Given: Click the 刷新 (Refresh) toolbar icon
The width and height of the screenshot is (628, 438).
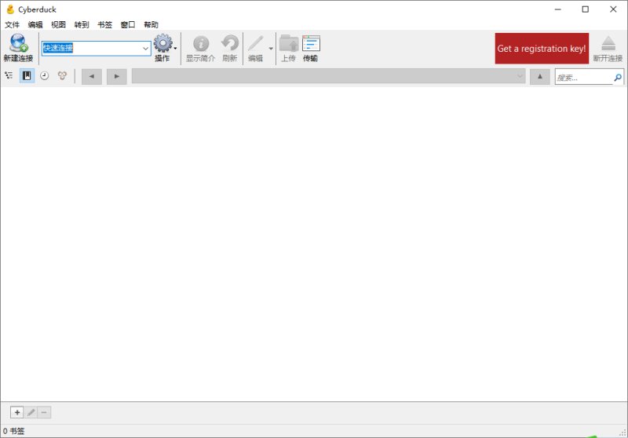Looking at the screenshot, I should coord(230,43).
